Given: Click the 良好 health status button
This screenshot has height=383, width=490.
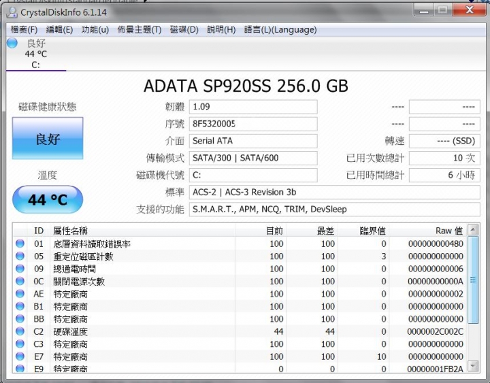Looking at the screenshot, I should pyautogui.click(x=48, y=138).
